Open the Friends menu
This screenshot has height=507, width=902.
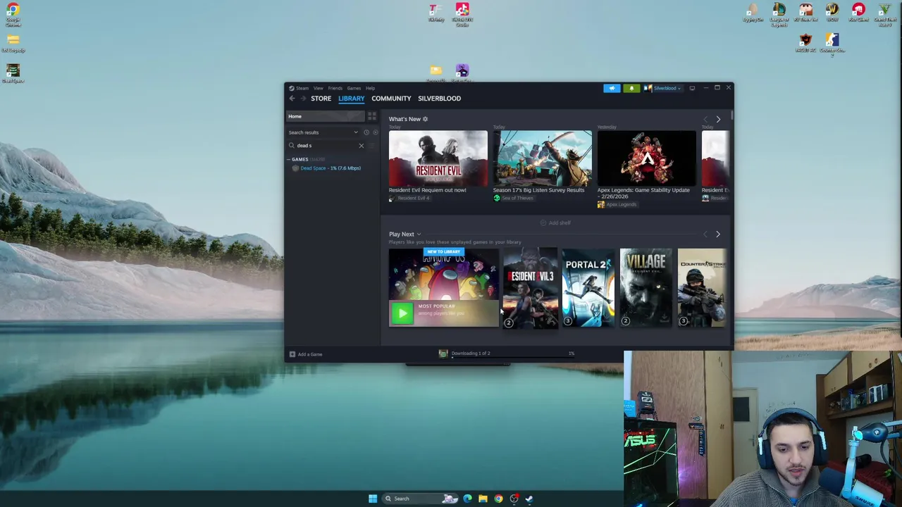[x=335, y=88]
